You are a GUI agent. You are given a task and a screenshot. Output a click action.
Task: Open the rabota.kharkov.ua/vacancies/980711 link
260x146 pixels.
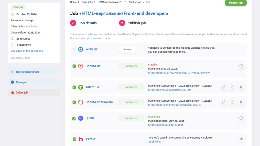(175, 105)
